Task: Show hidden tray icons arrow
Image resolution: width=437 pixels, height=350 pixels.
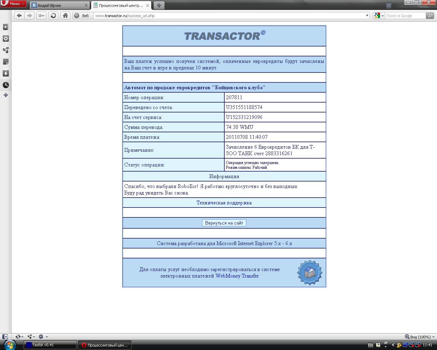Action: coord(393,345)
